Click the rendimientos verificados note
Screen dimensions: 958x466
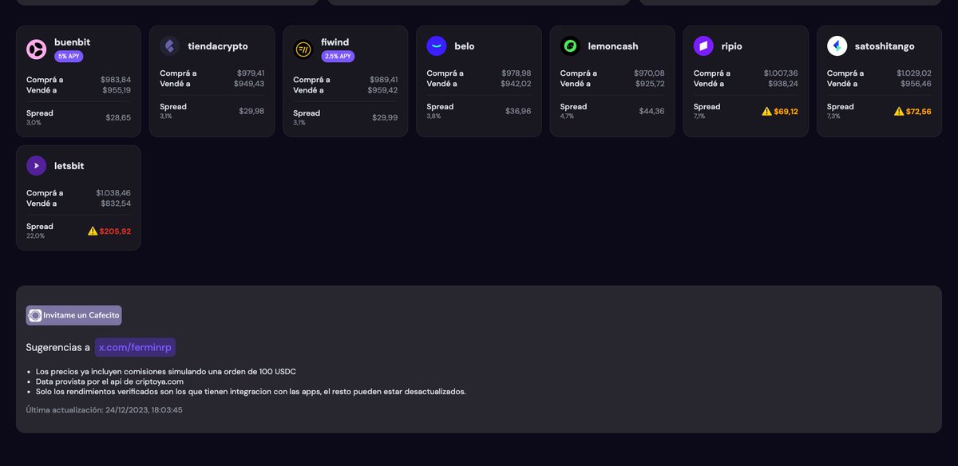(251, 392)
